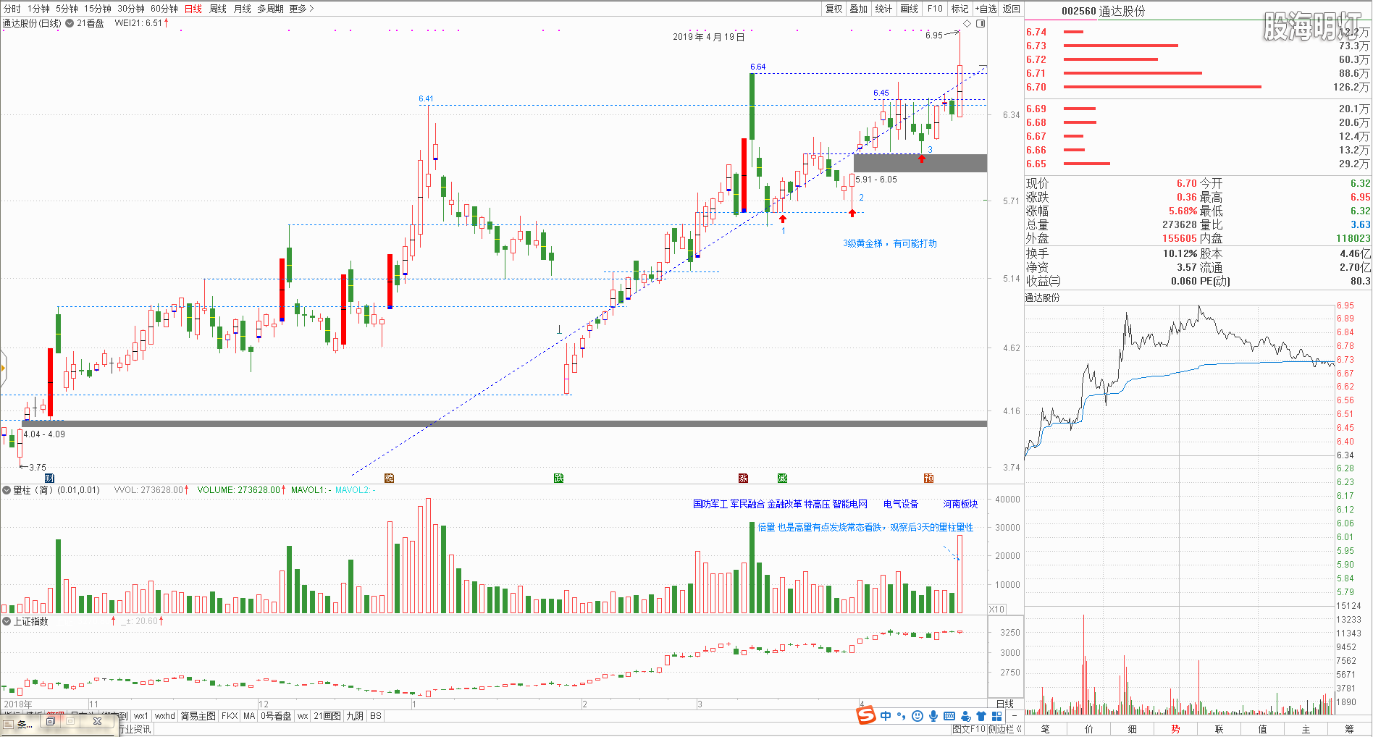Add stock with +自选 button
Screen dimensions: 1373x737
pyautogui.click(x=986, y=9)
